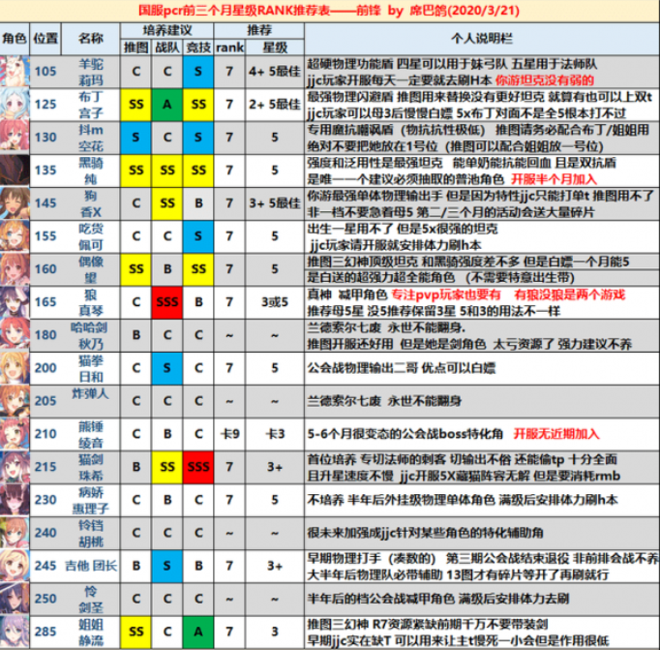Click the rank cell 卡9 for 熊锤 绫音
Screen dimensions: 660x650
click(229, 434)
